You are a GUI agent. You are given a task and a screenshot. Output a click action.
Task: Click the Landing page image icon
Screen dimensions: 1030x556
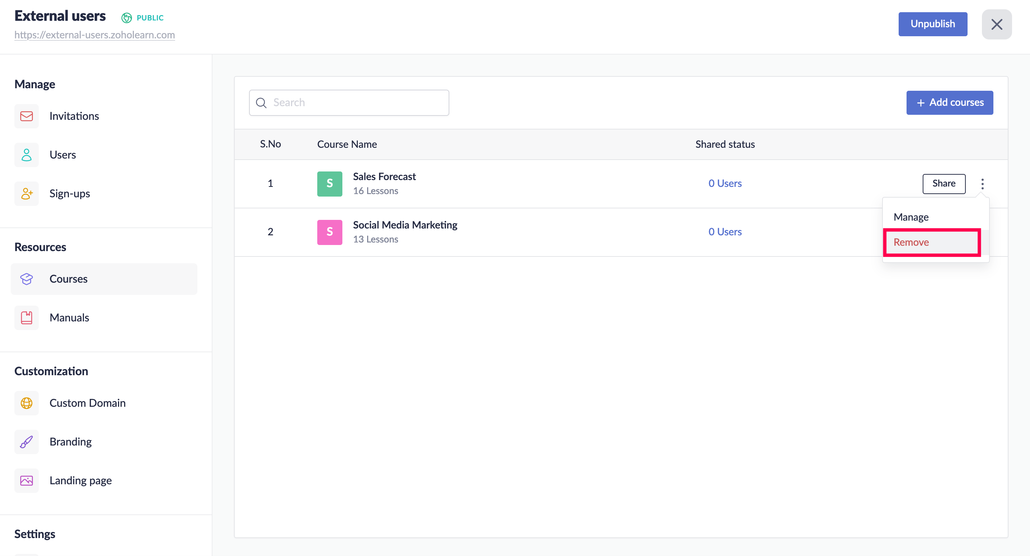pyautogui.click(x=27, y=480)
